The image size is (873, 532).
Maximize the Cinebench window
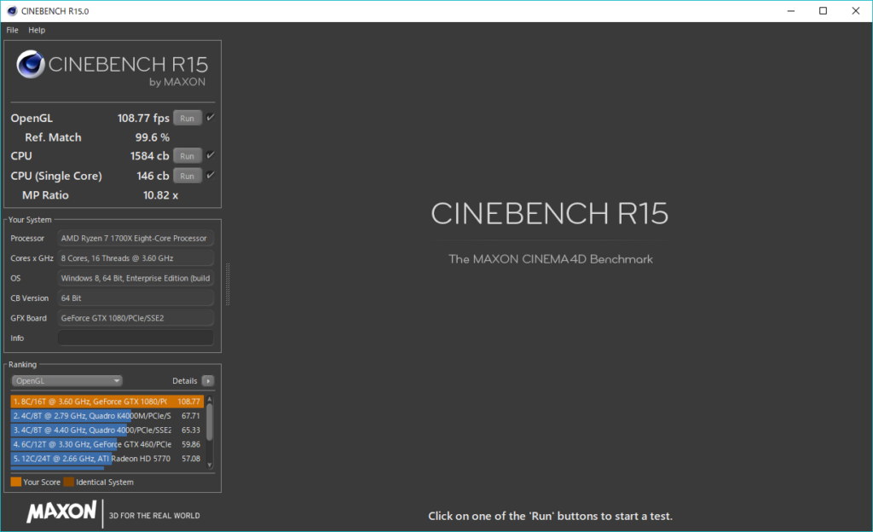coord(823,11)
